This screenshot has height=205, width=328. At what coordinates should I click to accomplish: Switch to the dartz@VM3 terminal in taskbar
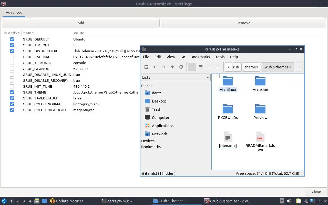click(117, 201)
